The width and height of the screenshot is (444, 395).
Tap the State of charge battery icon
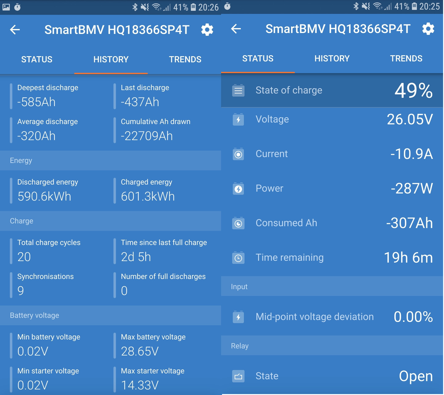238,90
